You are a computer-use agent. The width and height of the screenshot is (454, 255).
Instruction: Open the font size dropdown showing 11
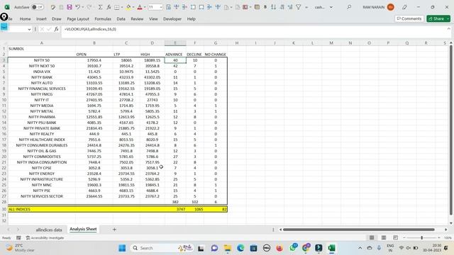click(x=161, y=7)
